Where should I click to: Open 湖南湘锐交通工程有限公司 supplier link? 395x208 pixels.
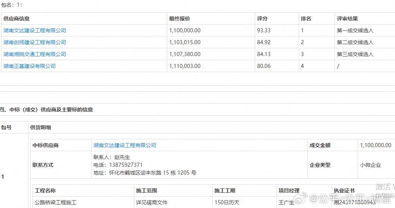(x=35, y=54)
